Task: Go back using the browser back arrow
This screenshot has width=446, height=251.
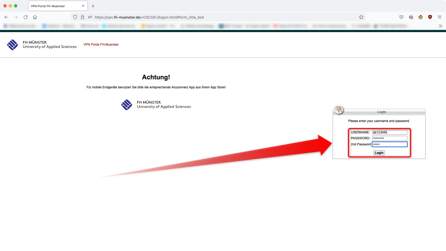Action: tap(6, 17)
